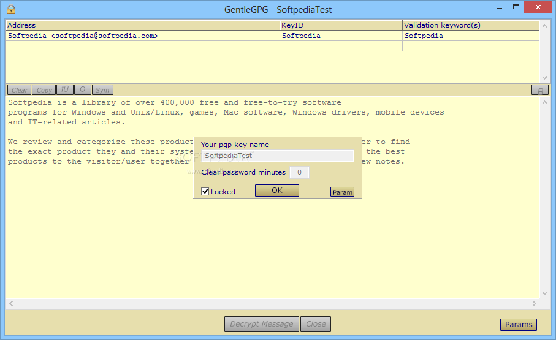556x340 pixels.
Task: Click the Clear toolbar button
Action: [19, 90]
